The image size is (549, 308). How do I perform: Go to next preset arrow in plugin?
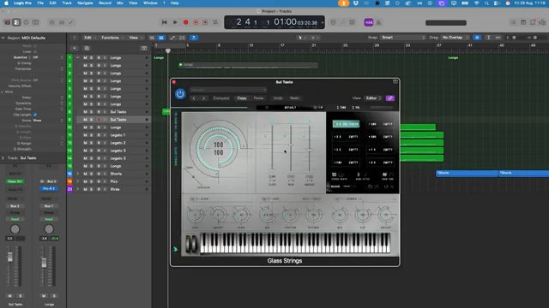pos(204,98)
